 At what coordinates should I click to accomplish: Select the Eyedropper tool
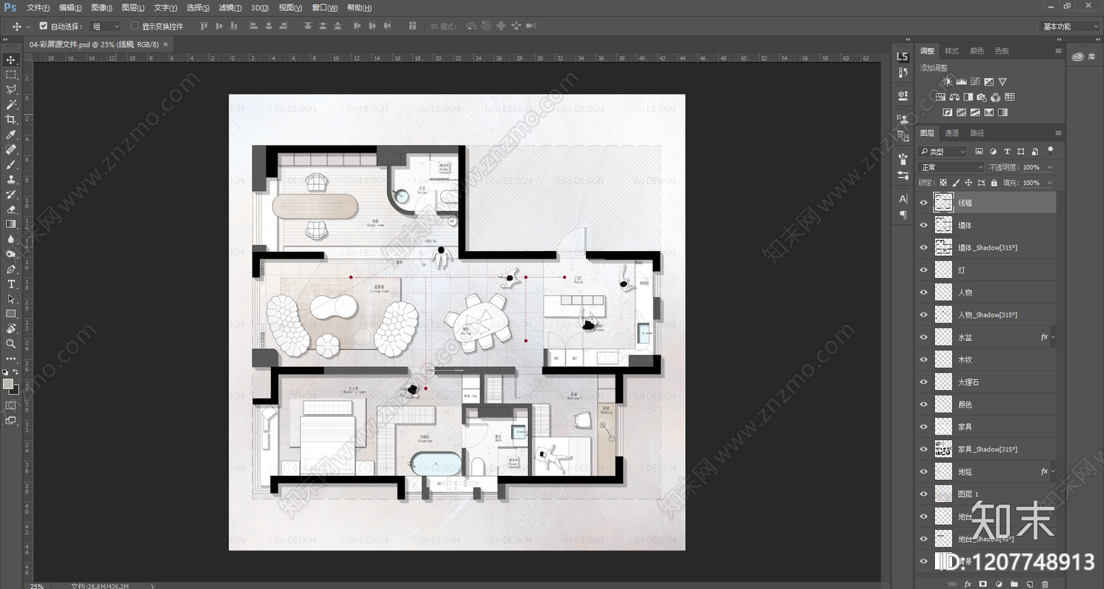(x=11, y=134)
